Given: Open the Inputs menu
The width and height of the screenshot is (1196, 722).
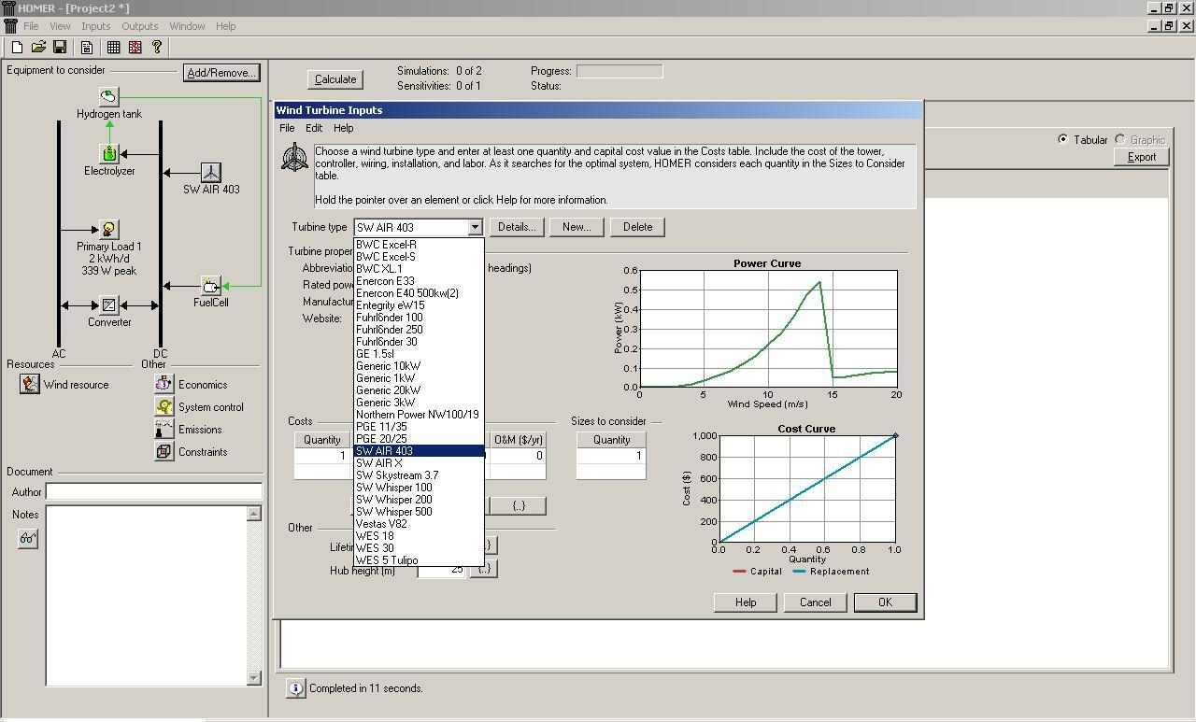Looking at the screenshot, I should pyautogui.click(x=95, y=26).
